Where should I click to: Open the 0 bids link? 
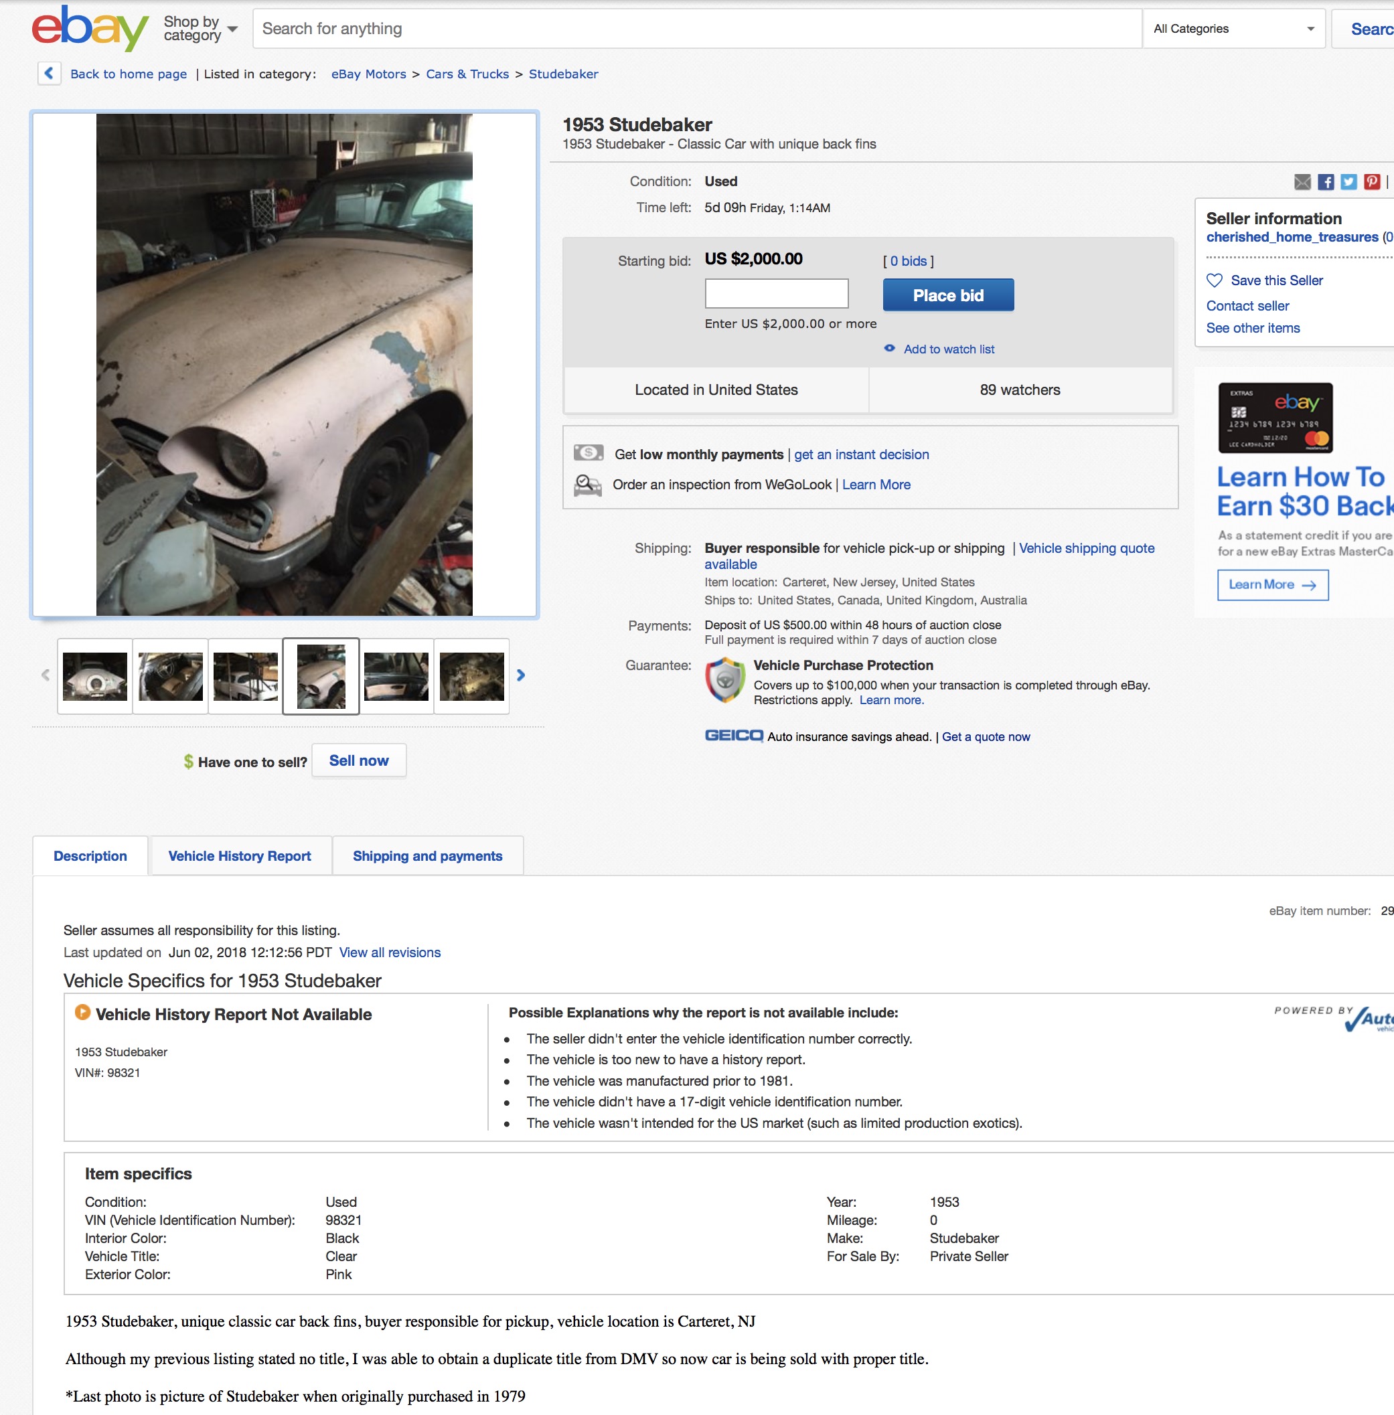[908, 261]
